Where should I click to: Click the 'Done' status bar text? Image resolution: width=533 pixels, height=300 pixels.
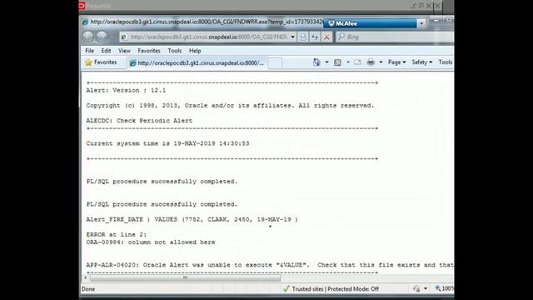88,289
